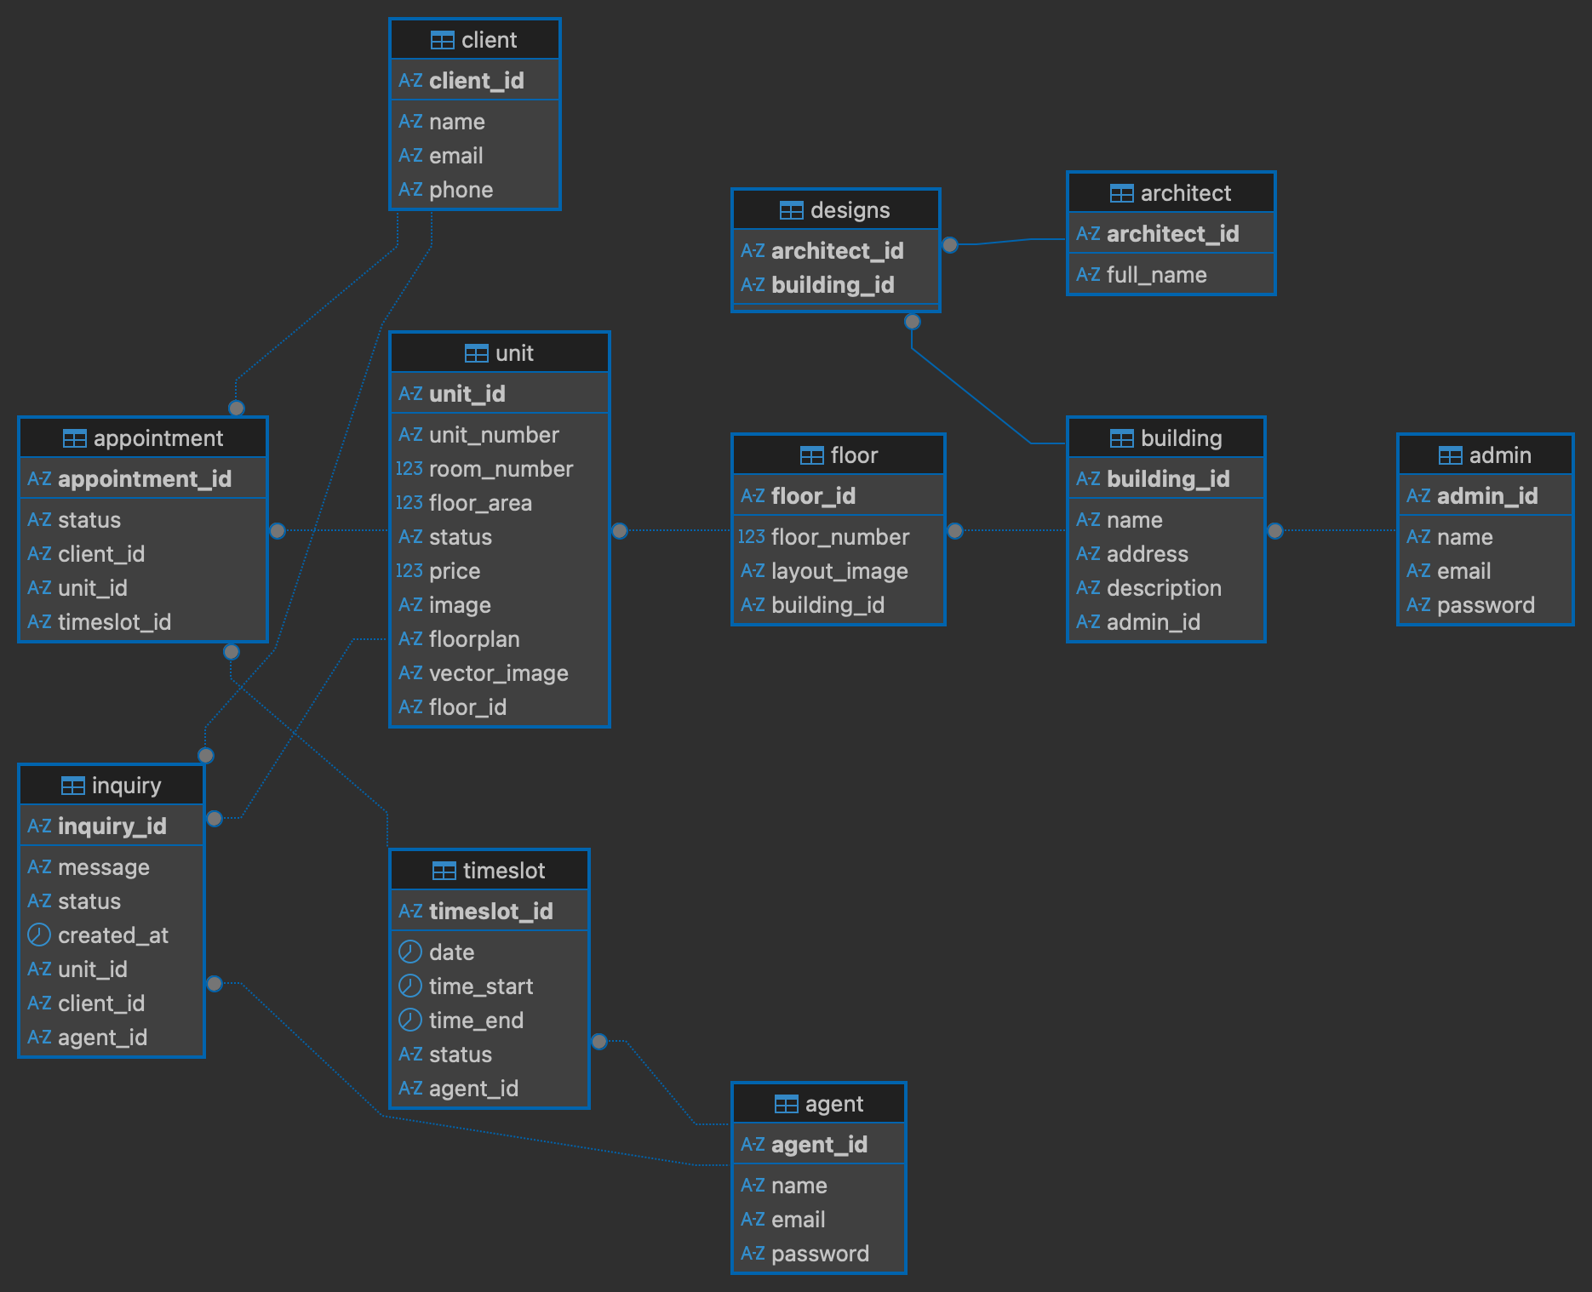Click the table icon beside the designs title
Viewport: 1592px width, 1292px height.
(x=792, y=210)
